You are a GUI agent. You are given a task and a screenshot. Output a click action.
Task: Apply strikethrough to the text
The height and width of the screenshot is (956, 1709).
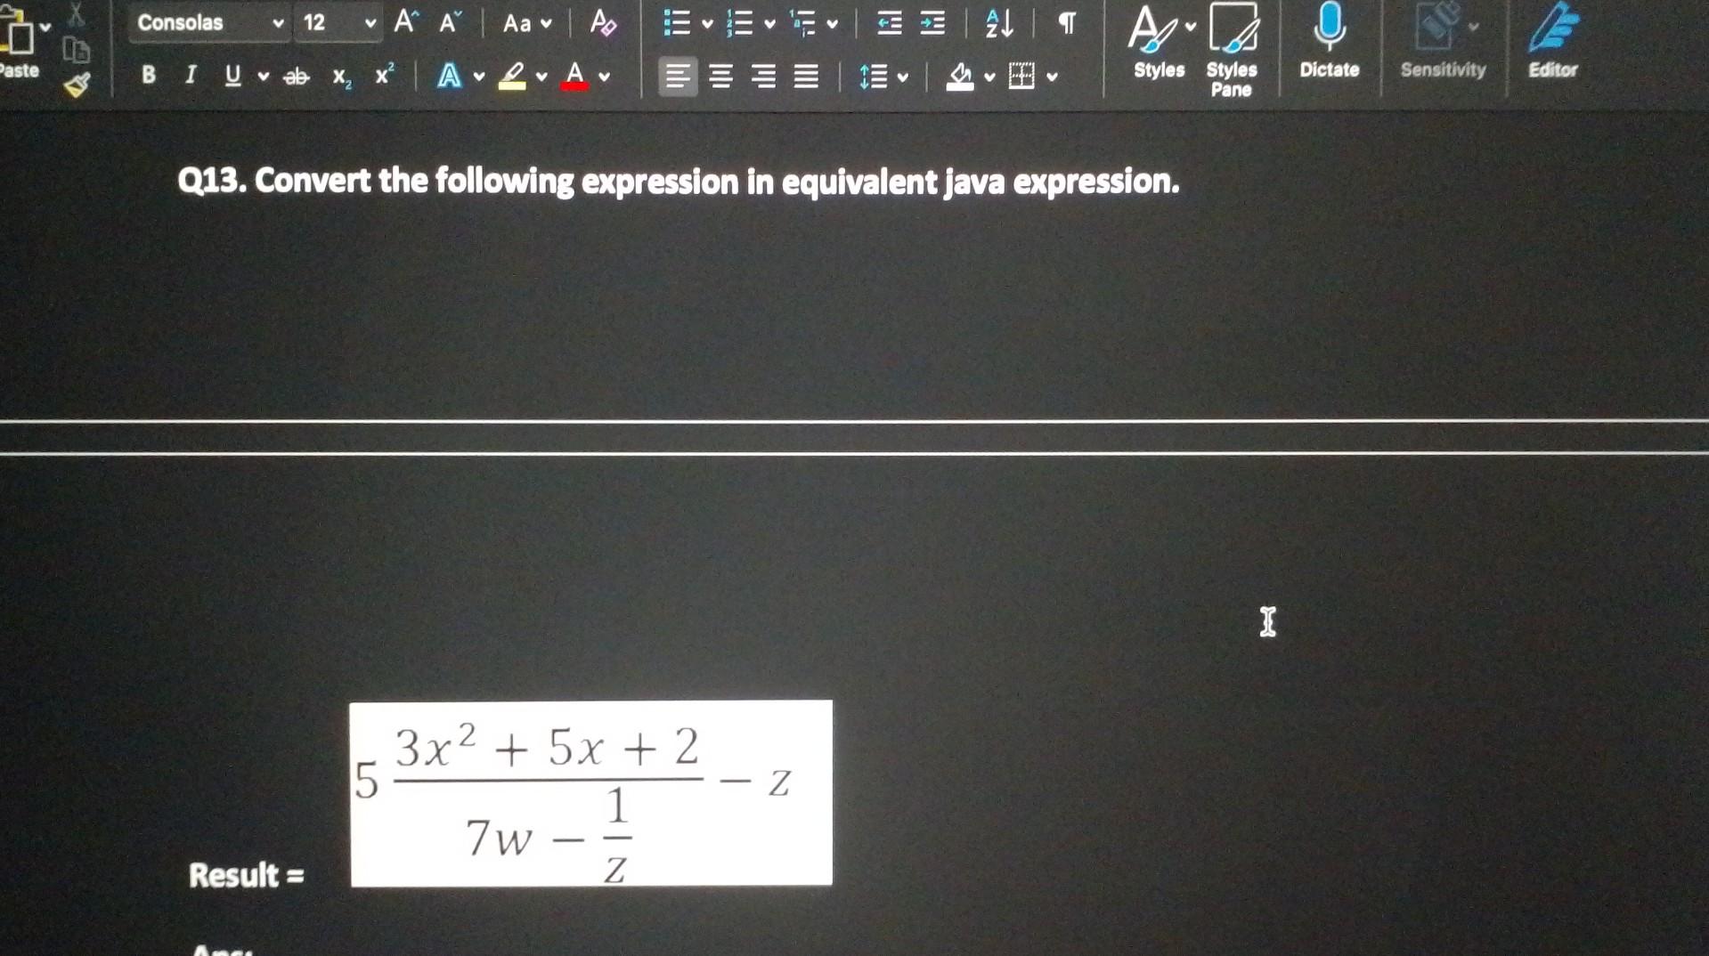click(295, 77)
